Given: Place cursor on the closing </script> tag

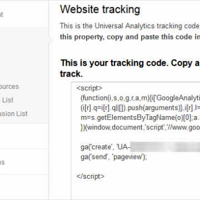Looking at the screenshot, I should click(91, 176).
